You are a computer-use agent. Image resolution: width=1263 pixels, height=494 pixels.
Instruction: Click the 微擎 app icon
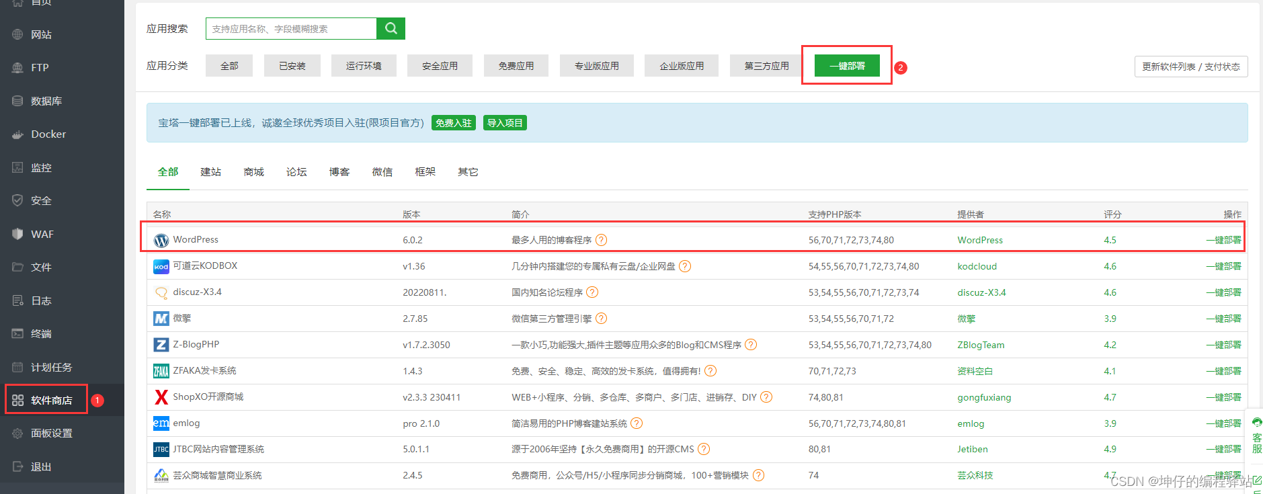[x=161, y=319]
